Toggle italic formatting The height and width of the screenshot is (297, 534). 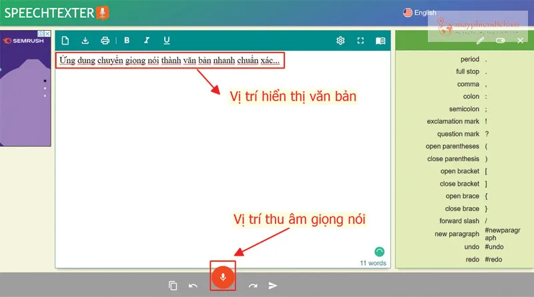(x=146, y=41)
